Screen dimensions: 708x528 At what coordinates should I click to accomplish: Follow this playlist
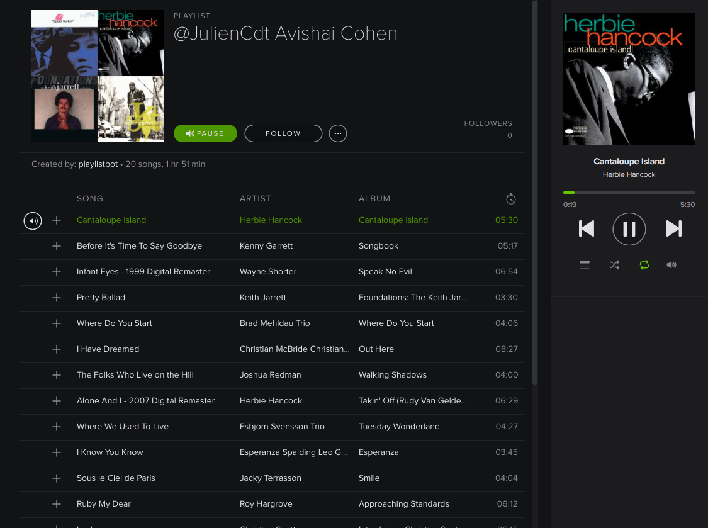coord(283,133)
